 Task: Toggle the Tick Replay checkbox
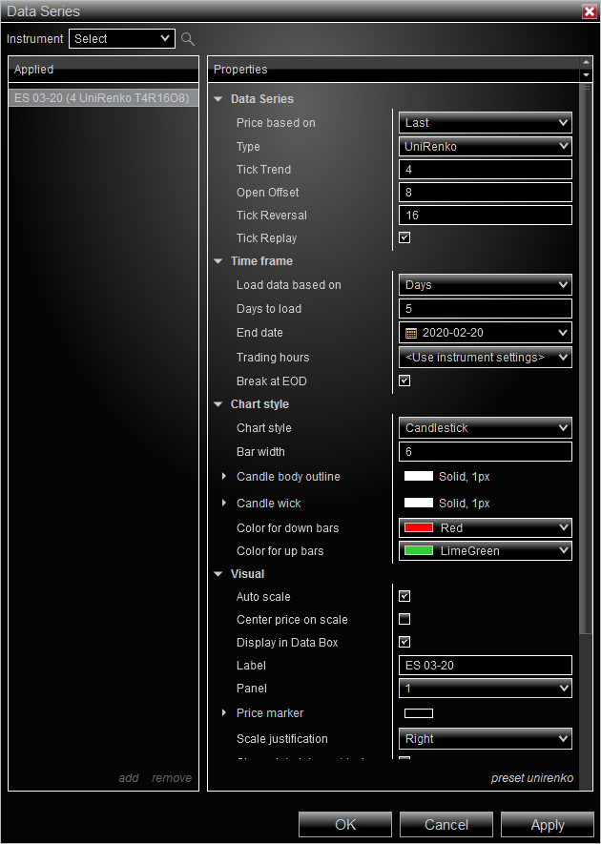pyautogui.click(x=404, y=237)
